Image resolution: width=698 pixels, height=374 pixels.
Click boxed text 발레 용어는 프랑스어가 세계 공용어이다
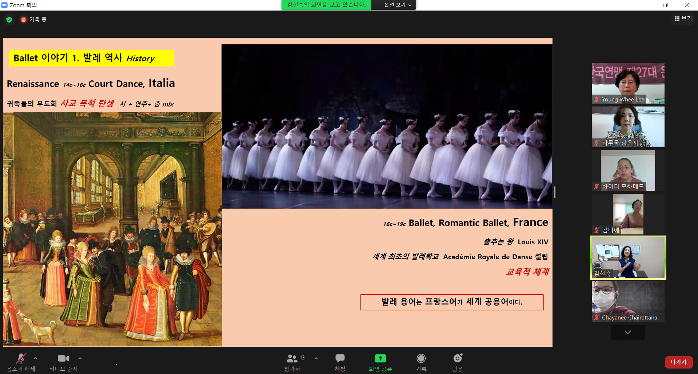click(x=452, y=302)
